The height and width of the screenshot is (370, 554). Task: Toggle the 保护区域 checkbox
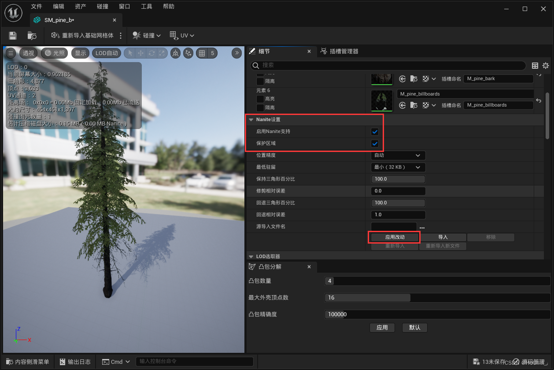click(x=375, y=143)
